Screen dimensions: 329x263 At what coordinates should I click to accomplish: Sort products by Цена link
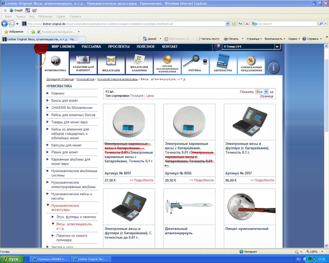[x=150, y=96]
